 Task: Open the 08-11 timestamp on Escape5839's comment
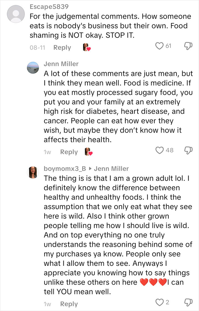tap(37, 47)
